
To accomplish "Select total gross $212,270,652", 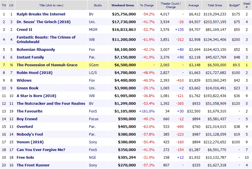I will [x=215, y=142].
